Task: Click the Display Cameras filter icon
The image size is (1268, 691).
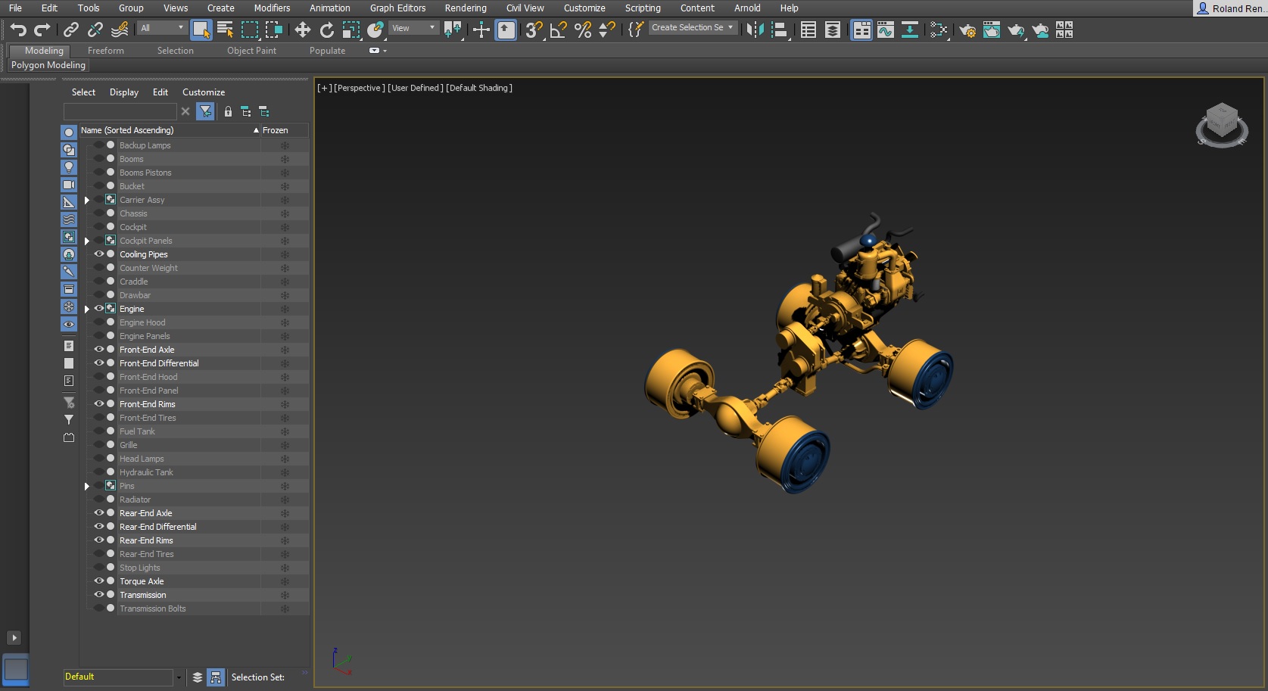Action: point(69,185)
